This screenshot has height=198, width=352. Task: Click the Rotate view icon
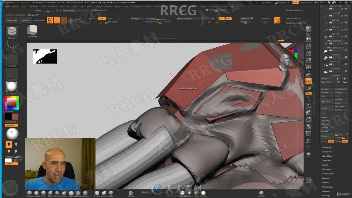309,127
